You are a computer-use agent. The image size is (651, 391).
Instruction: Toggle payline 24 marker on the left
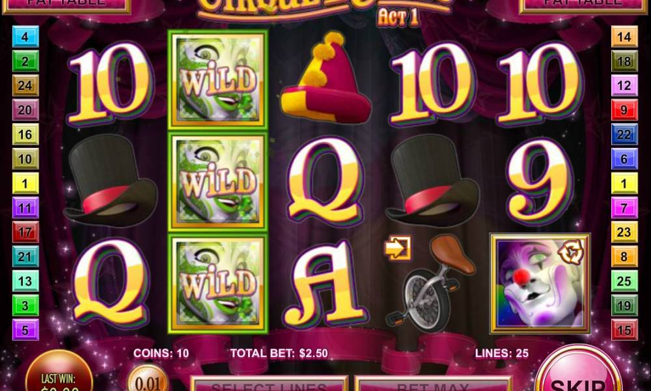25,85
